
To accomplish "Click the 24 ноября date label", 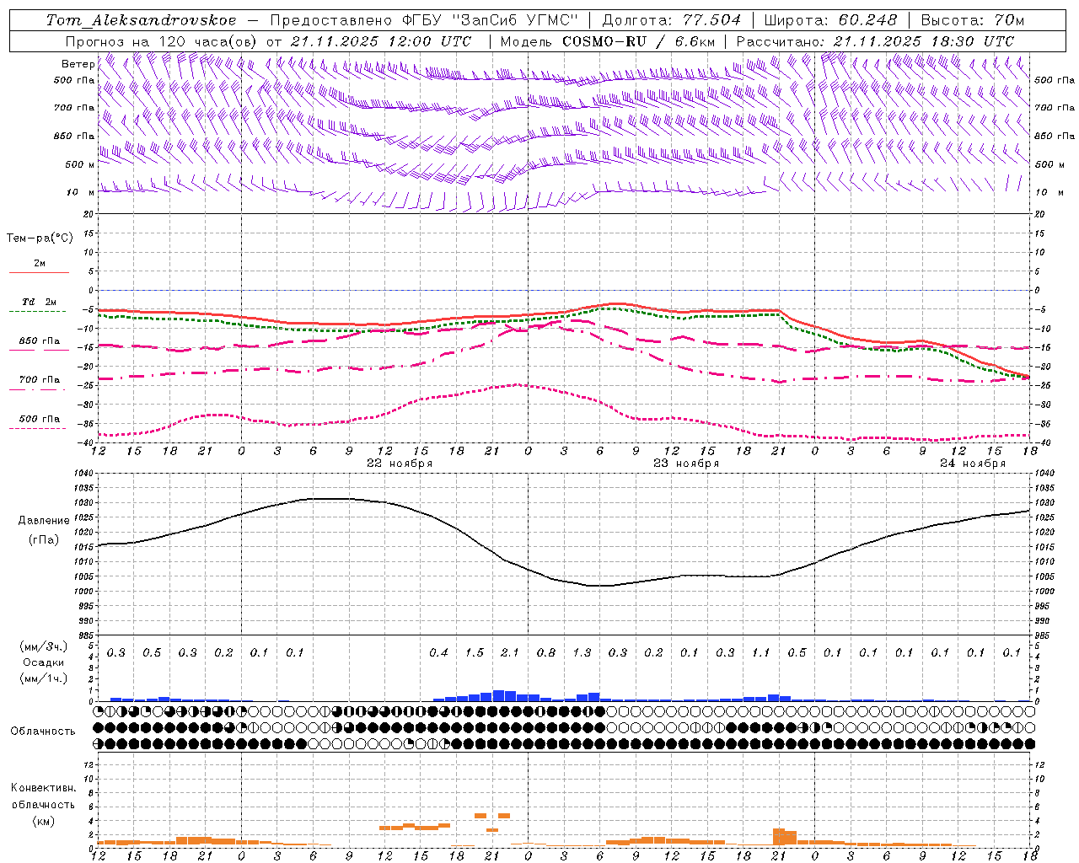I will (x=973, y=464).
